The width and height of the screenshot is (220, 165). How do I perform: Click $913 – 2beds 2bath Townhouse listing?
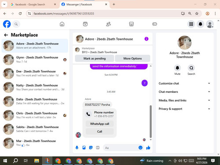tap(99, 52)
